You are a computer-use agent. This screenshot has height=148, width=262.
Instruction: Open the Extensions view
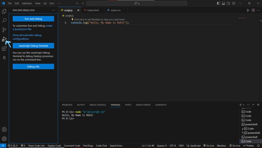coord(4,49)
